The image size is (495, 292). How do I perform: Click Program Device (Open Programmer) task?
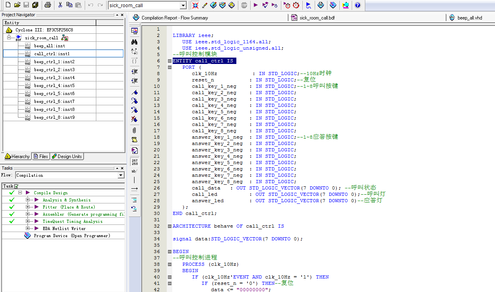coord(72,236)
